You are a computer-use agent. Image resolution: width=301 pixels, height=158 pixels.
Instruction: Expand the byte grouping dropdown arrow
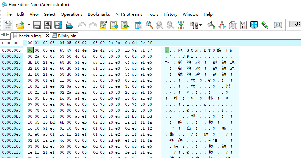pyautogui.click(x=201, y=25)
